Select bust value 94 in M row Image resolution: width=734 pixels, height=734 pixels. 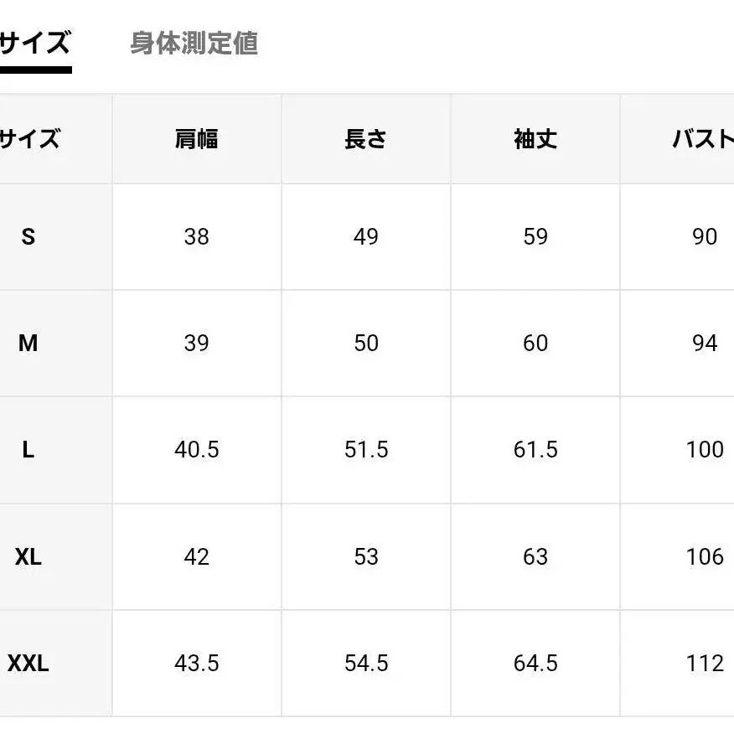704,344
